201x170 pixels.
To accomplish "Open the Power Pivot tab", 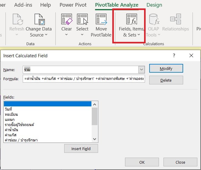I will (x=73, y=5).
